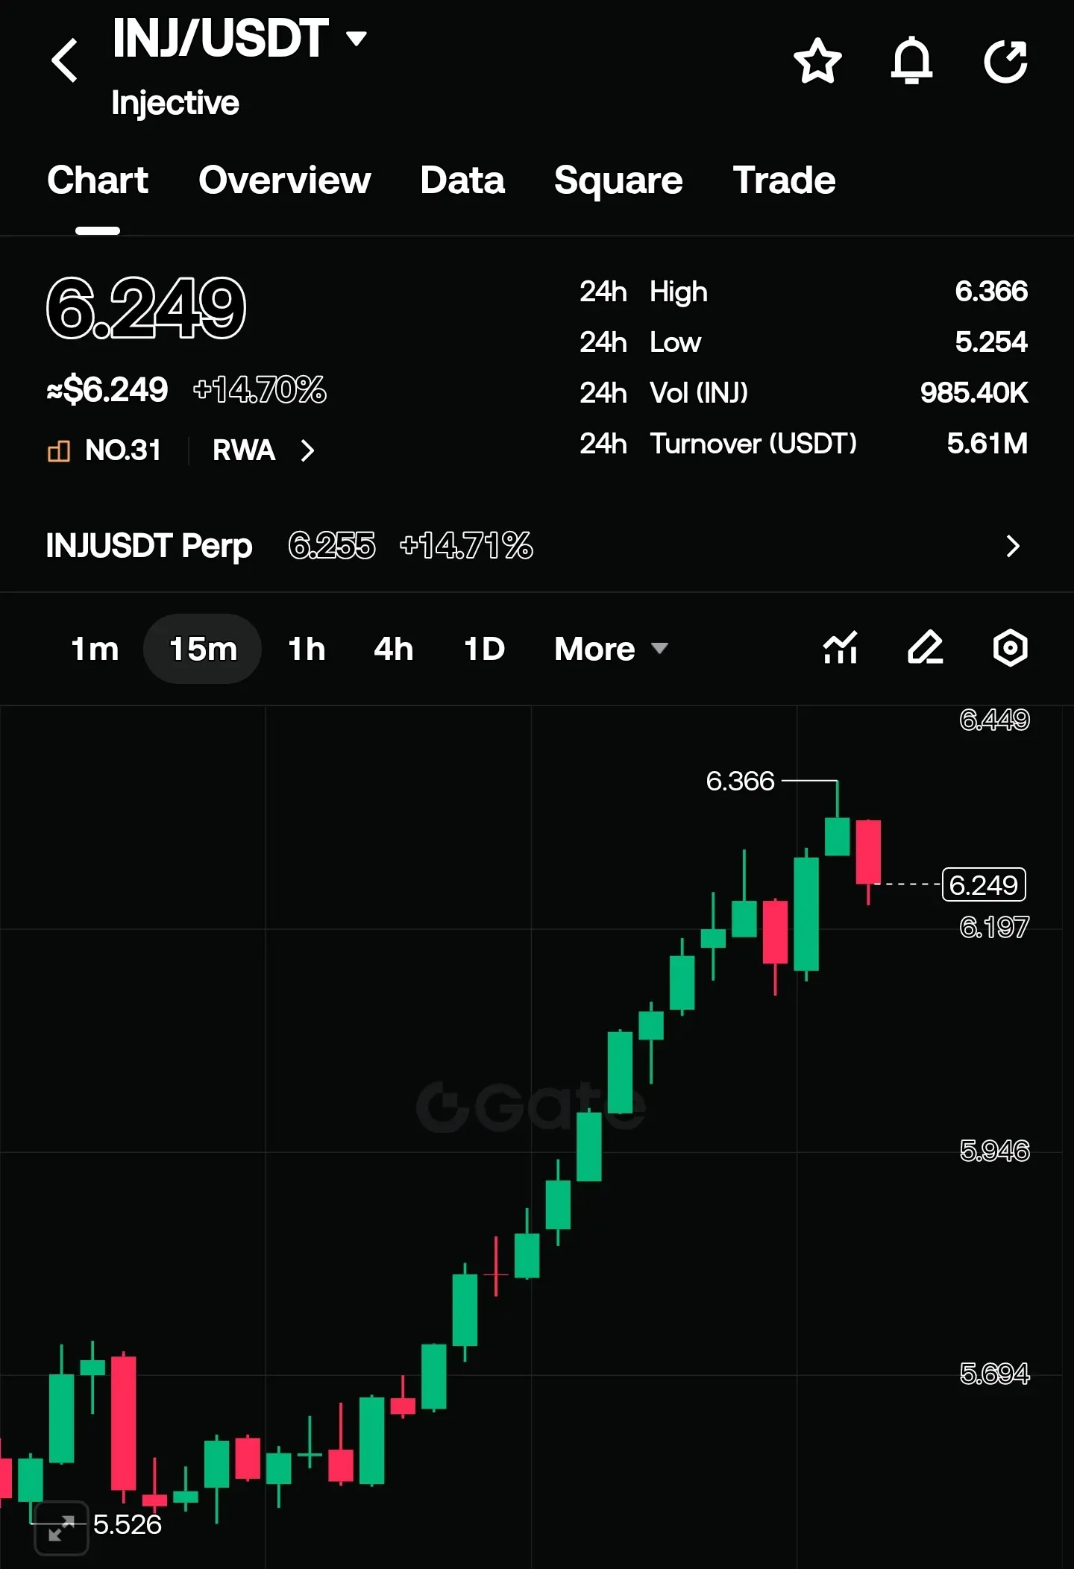Tap the 6.449 price axis label
This screenshot has height=1569, width=1074.
point(994,720)
